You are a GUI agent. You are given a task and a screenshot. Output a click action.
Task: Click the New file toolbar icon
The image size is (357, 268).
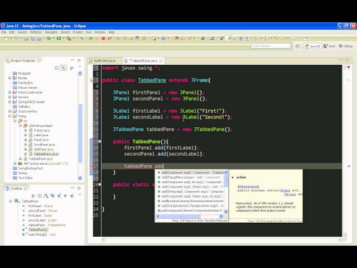click(6, 39)
